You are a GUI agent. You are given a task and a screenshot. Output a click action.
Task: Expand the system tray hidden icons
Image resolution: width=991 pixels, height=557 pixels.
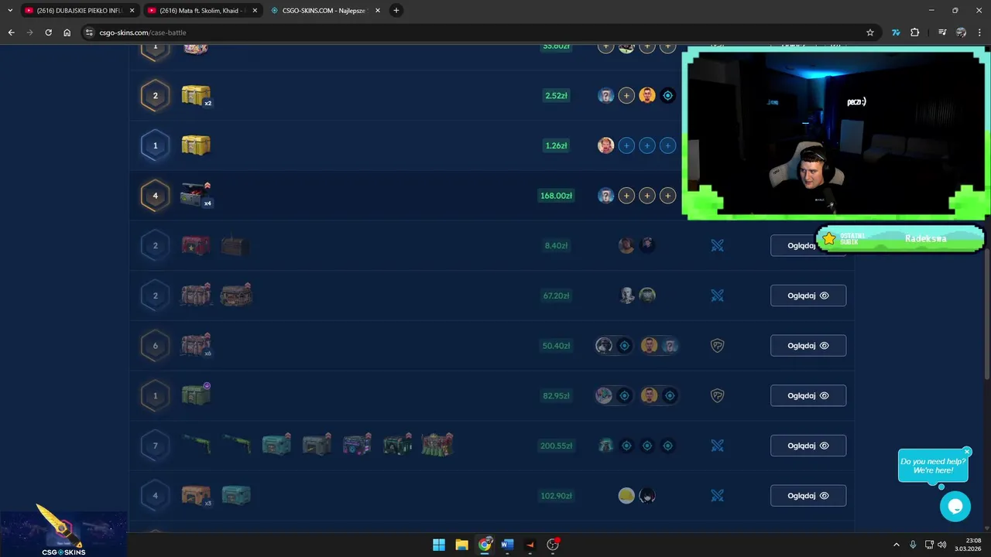pos(897,545)
